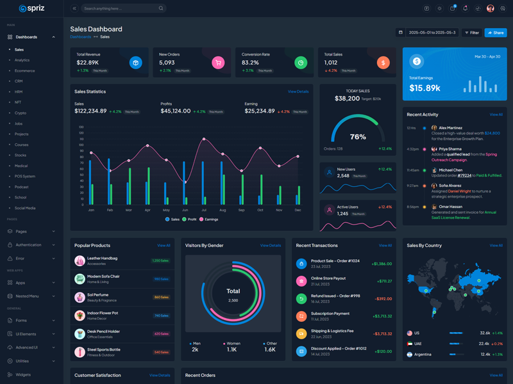Toggle Earnings series in chart legend

tap(209, 220)
